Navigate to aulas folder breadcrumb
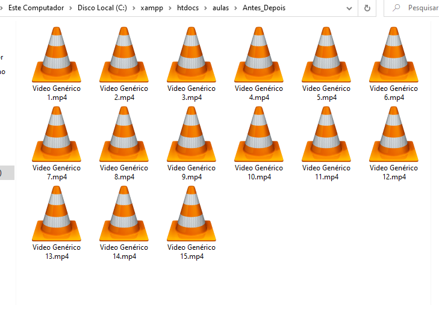The image size is (439, 313). (220, 8)
